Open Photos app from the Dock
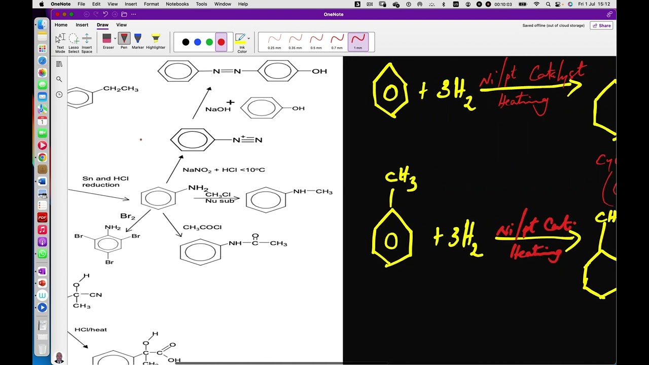This screenshot has height=365, width=649. coord(42,73)
